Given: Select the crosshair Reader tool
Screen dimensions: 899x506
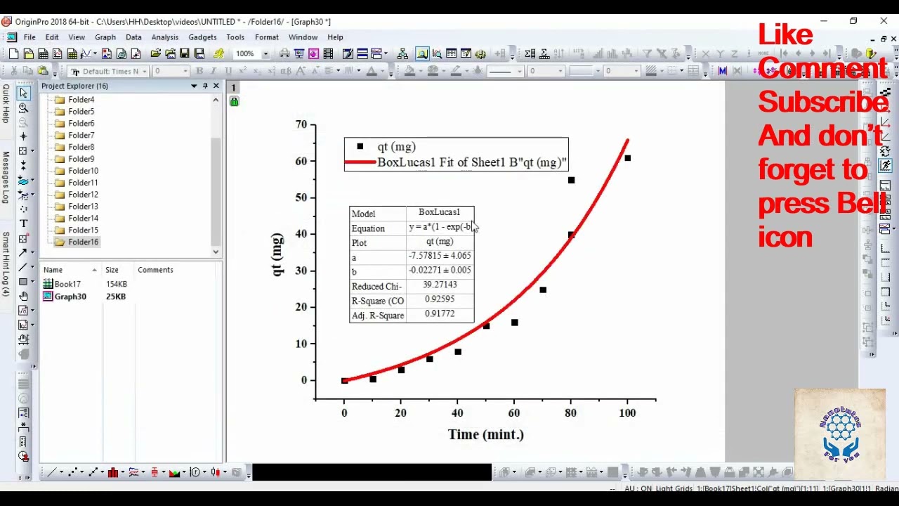Looking at the screenshot, I should pos(23,136).
